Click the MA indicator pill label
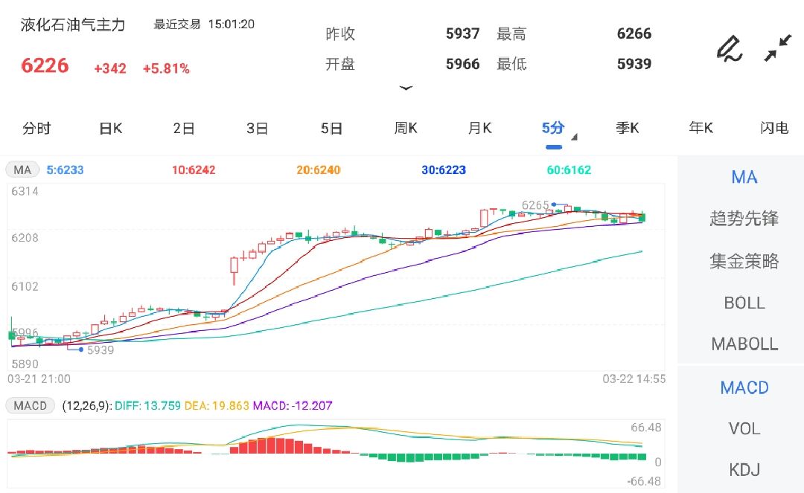 pyautogui.click(x=22, y=170)
